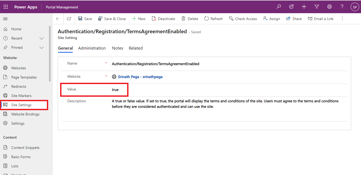
Task: Click the Value field containing true
Action: pos(115,90)
